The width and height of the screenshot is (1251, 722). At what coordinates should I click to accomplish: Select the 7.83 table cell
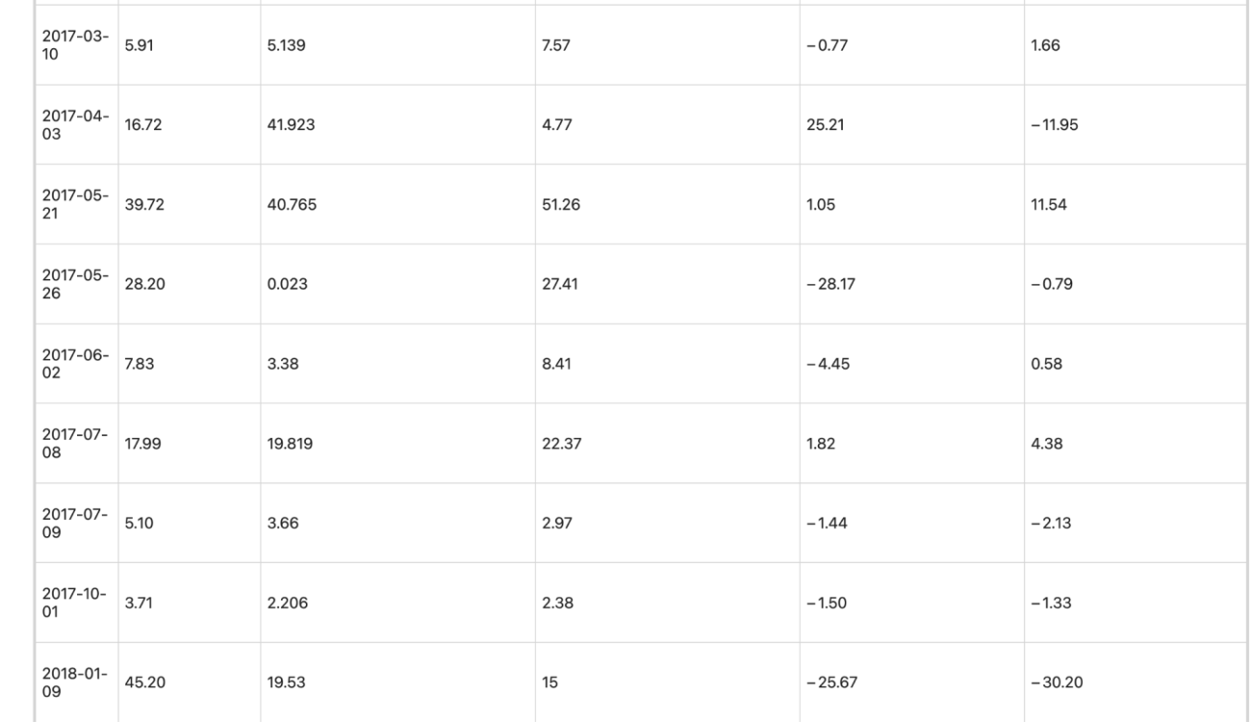click(190, 364)
